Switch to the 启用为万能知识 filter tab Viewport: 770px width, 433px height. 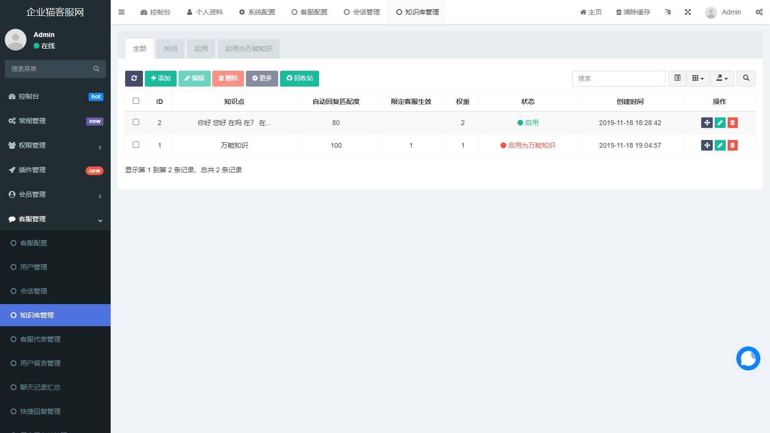(x=248, y=49)
